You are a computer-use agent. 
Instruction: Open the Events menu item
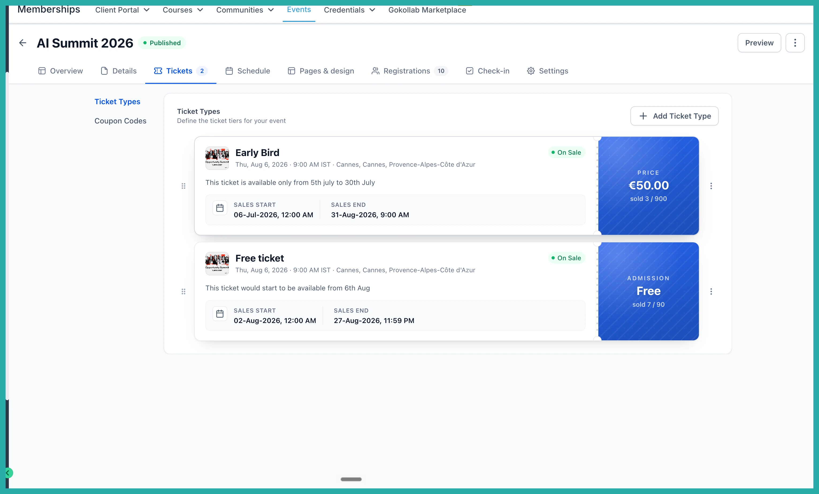[299, 10]
